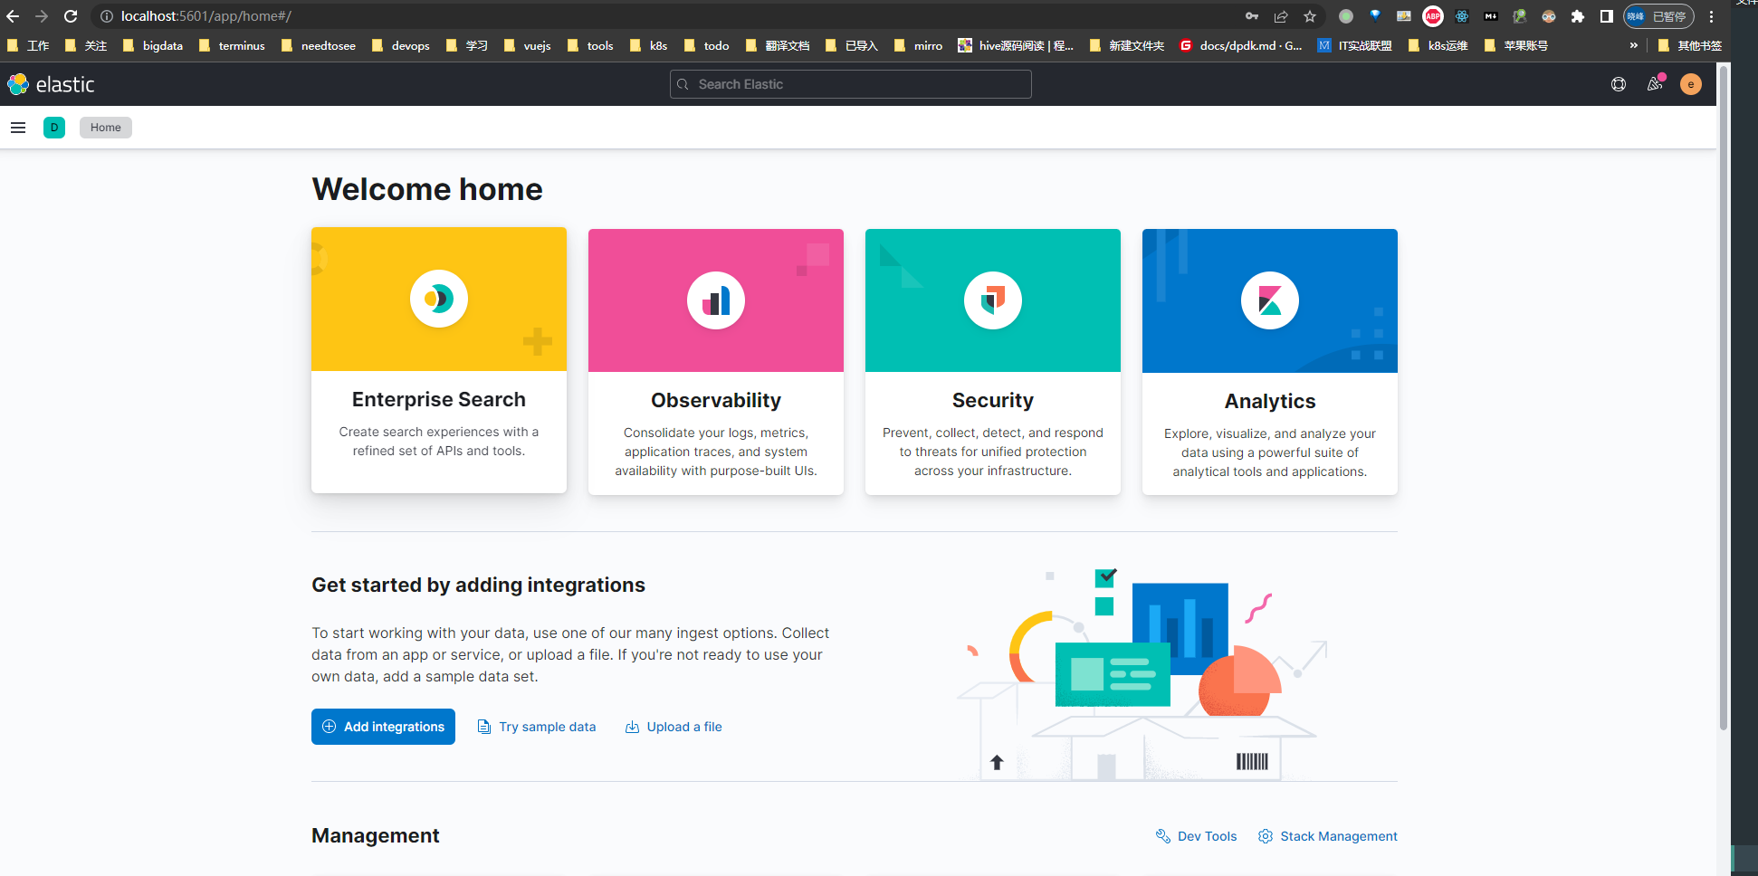Open the space selector D avatar
Viewport: 1758px width, 876px height.
tap(54, 128)
